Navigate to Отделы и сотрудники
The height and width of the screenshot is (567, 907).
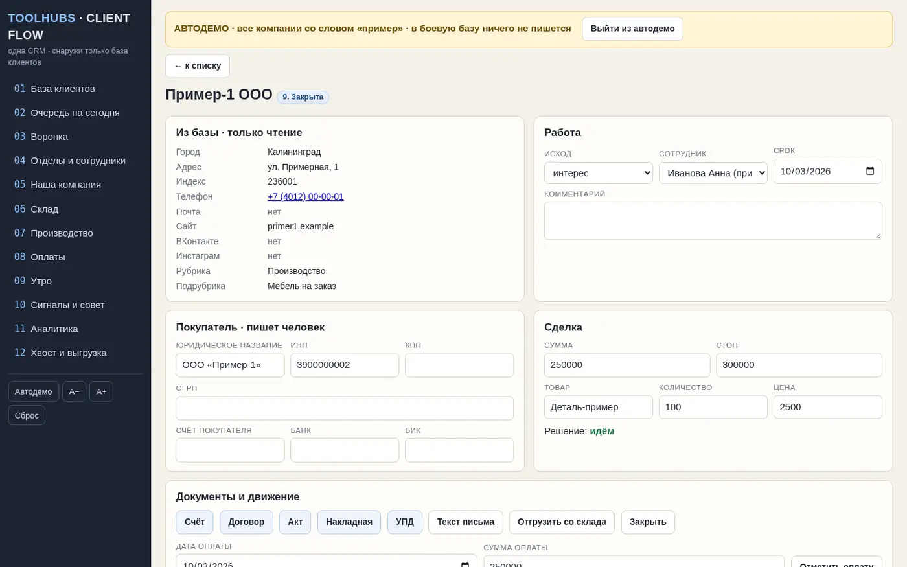pos(75,161)
